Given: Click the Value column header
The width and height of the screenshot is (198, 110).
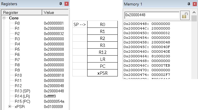Looking at the screenshot, I should (x=55, y=12).
